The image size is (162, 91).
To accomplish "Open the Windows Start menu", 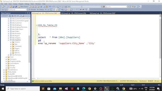I will click(x=3, y=89).
